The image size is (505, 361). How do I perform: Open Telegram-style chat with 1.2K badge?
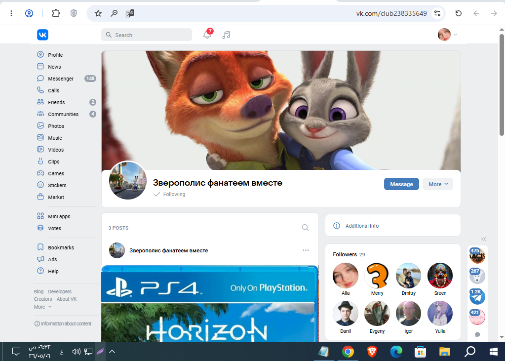pyautogui.click(x=477, y=297)
